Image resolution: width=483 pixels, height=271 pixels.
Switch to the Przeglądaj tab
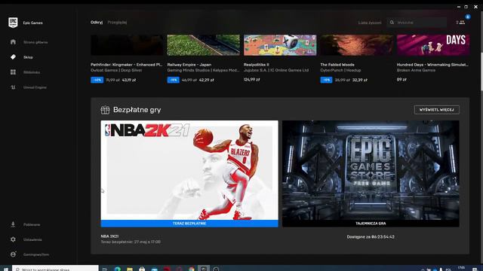pos(117,22)
